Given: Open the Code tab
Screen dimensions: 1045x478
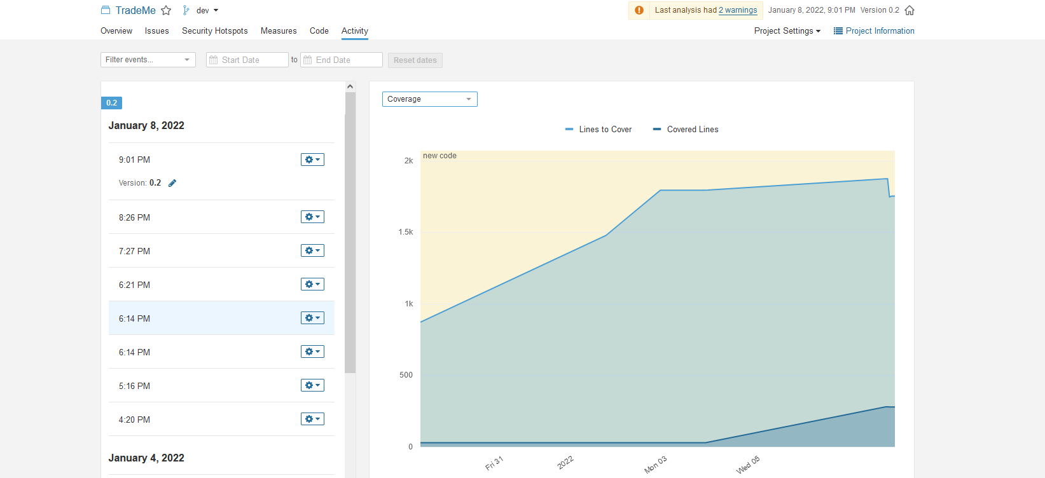Looking at the screenshot, I should pyautogui.click(x=319, y=31).
